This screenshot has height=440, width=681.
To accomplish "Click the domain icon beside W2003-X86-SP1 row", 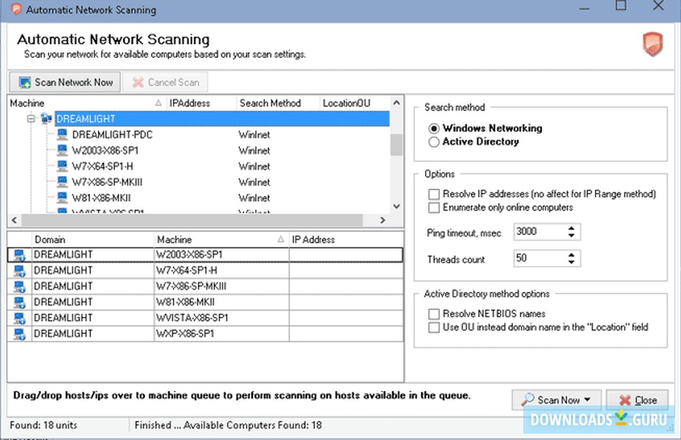I will [18, 254].
